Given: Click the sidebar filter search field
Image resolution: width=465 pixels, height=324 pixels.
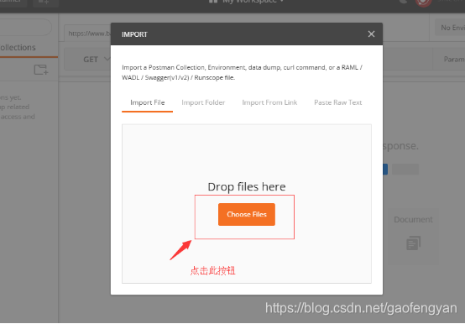Looking at the screenshot, I should pos(25,27).
